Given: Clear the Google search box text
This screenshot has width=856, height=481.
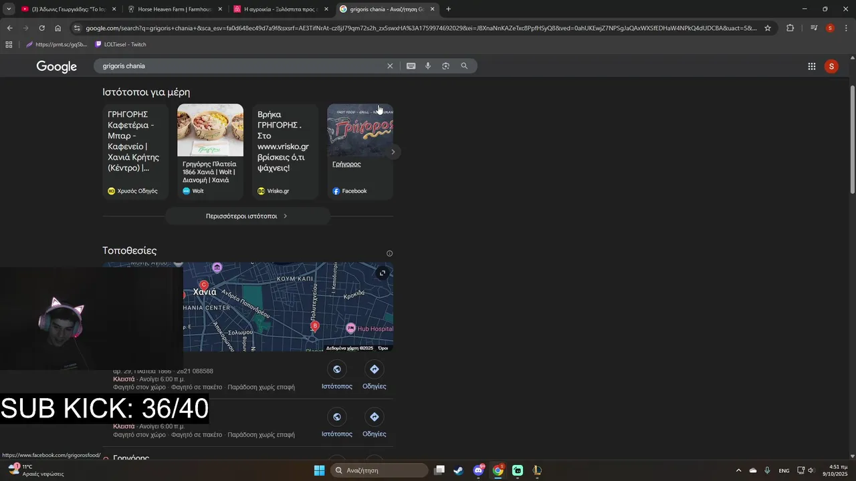Looking at the screenshot, I should (390, 66).
